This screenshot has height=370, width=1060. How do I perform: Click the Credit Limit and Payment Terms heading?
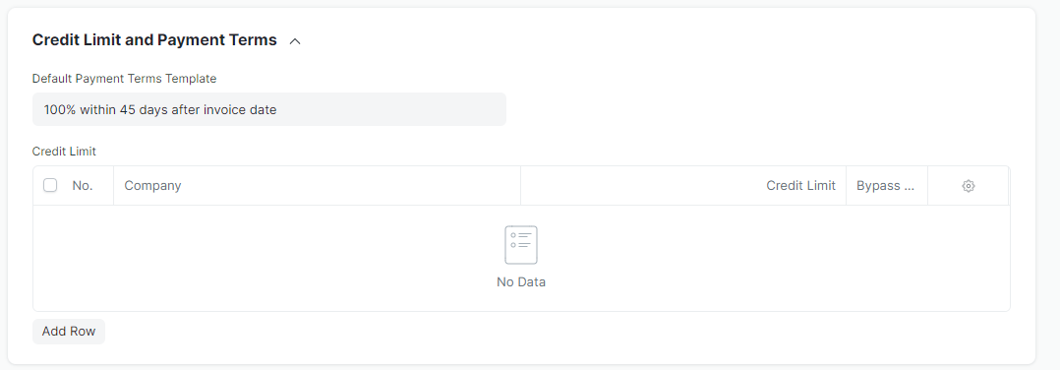pyautogui.click(x=154, y=40)
